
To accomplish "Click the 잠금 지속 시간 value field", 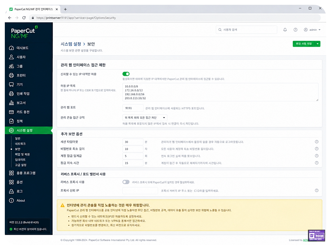I will click(133, 163).
